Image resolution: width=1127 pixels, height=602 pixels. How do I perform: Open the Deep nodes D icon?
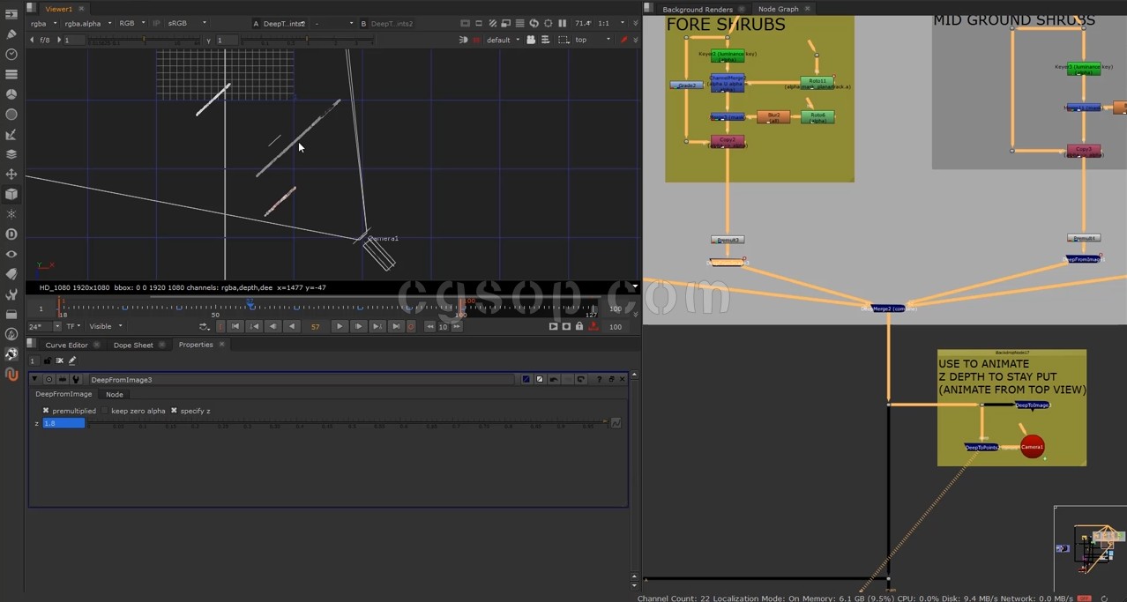pyautogui.click(x=11, y=234)
